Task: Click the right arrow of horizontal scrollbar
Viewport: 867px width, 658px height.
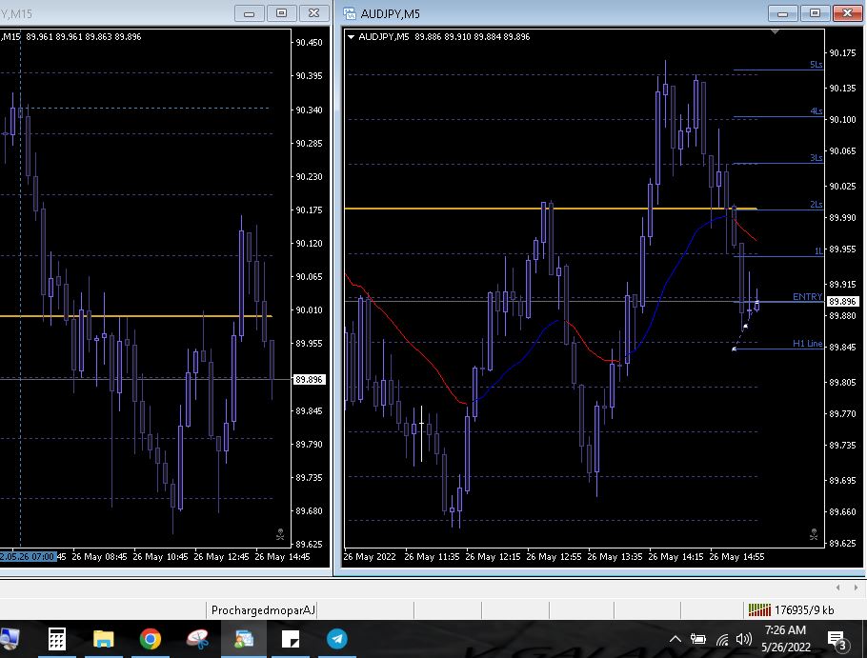Action: tap(853, 588)
